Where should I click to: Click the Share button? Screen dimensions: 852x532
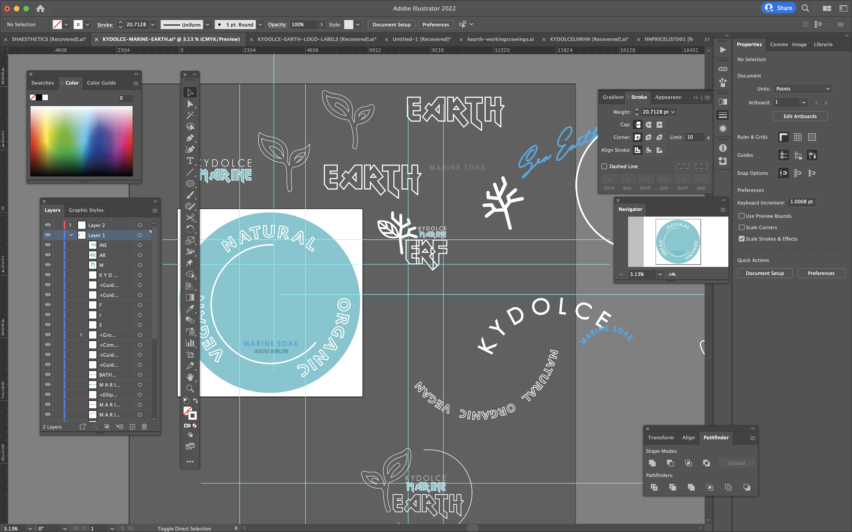pyautogui.click(x=778, y=8)
